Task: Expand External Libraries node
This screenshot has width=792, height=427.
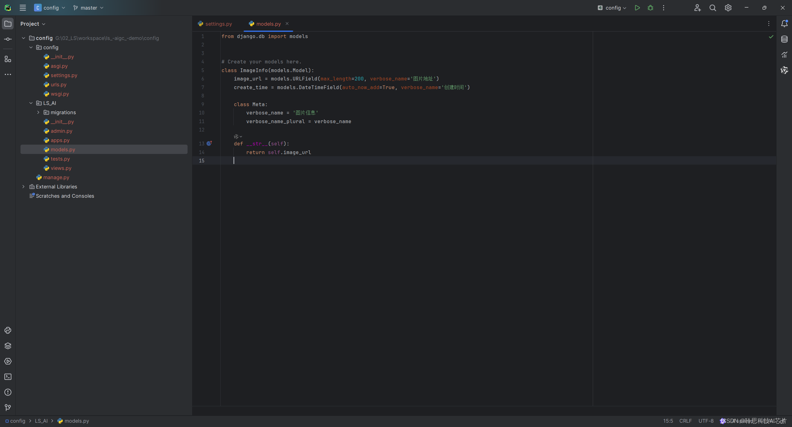Action: [x=24, y=187]
